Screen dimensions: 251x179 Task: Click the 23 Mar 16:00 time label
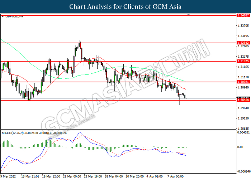point(93,176)
